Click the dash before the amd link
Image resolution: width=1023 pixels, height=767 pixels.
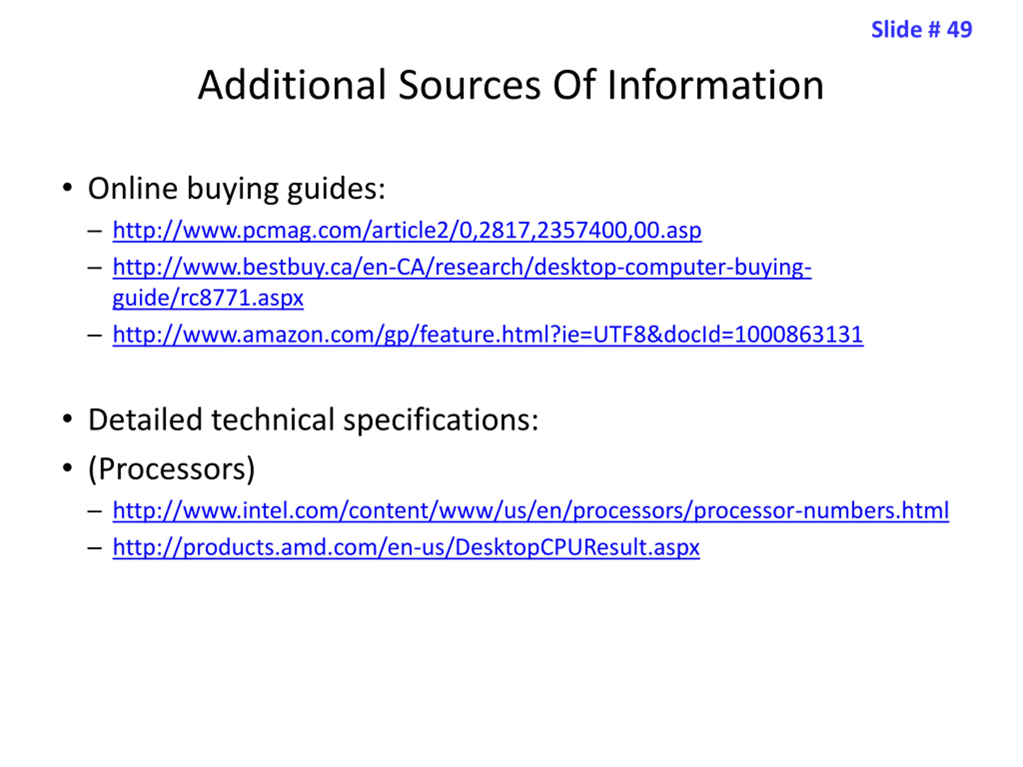click(94, 548)
